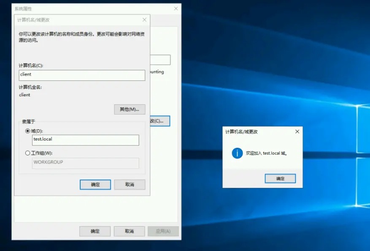Click the greyed WORKGROUP text field

[x=85, y=163]
